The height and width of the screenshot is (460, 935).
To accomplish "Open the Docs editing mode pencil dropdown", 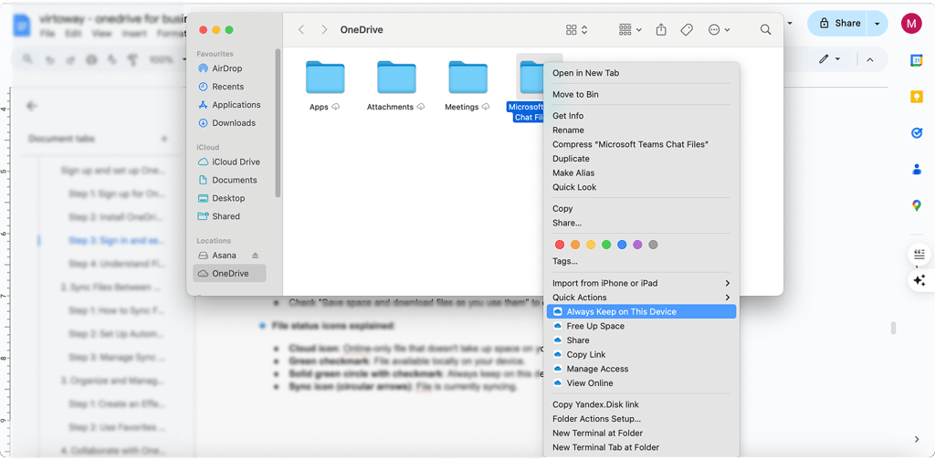I will tap(829, 59).
